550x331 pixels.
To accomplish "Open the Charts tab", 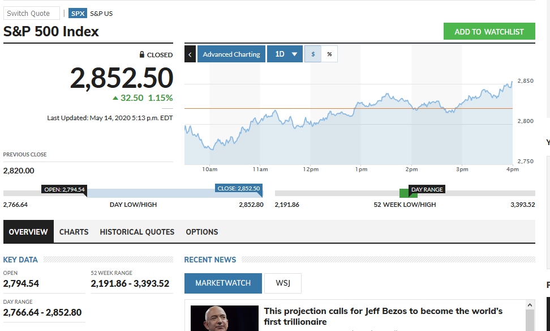I will pos(74,232).
